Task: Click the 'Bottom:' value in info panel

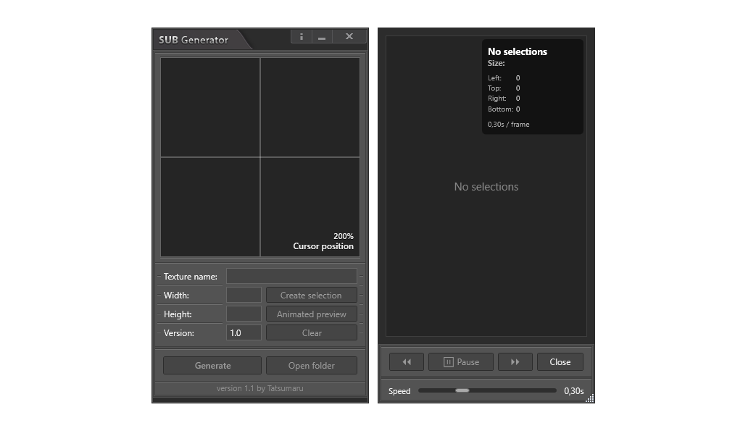Action: click(518, 109)
